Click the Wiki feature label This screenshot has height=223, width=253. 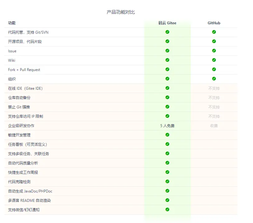click(11, 60)
